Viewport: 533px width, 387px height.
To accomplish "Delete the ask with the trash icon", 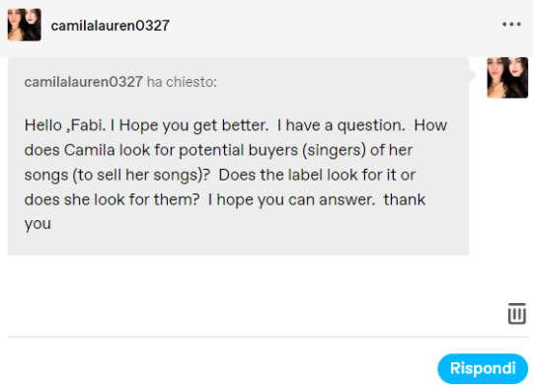I will click(516, 313).
